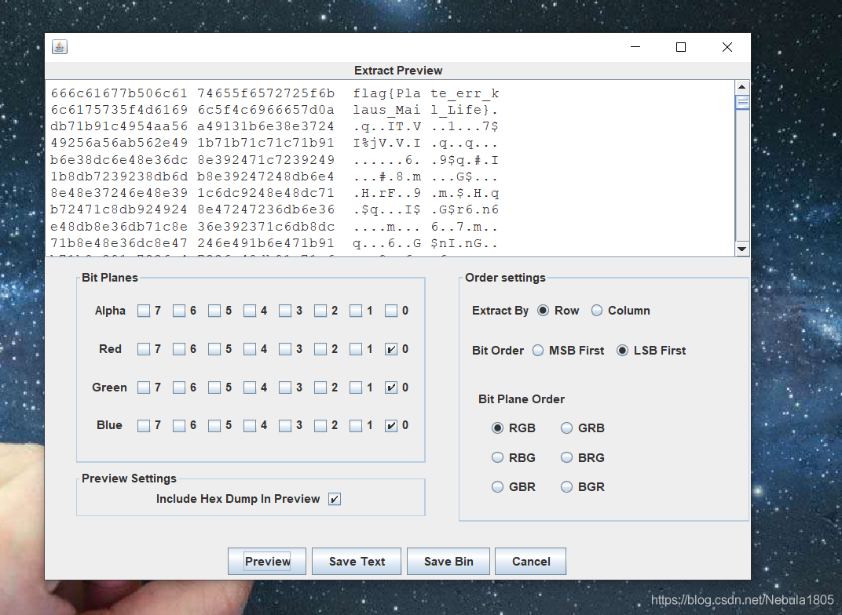
Task: Check the Alpha bit 6 checkbox
Action: (x=179, y=311)
